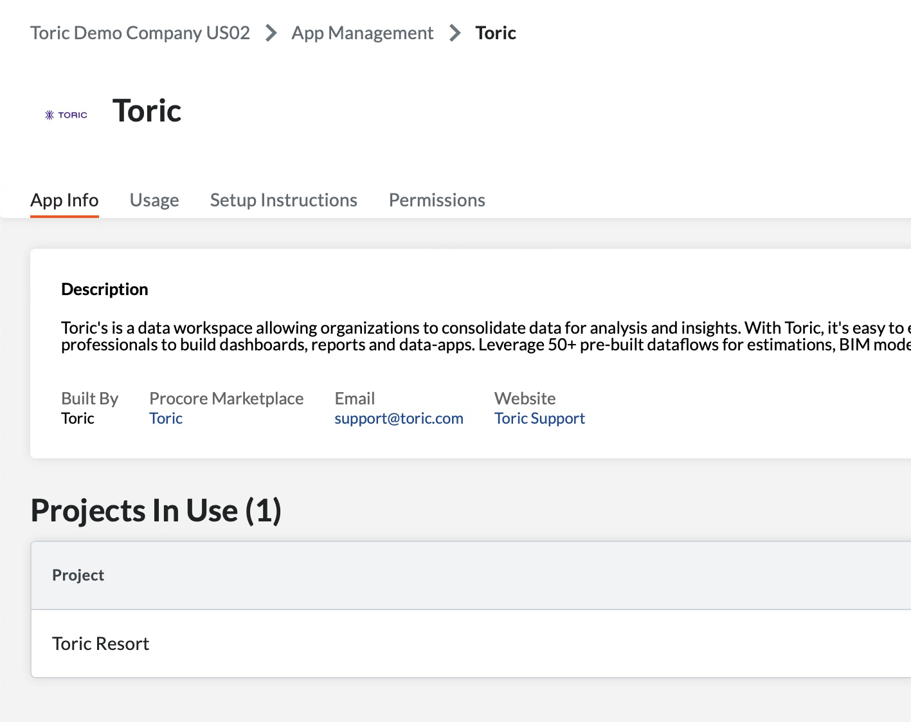Screen dimensions: 911x722
Task: Select the Toric Resort project row
Action: (471, 644)
